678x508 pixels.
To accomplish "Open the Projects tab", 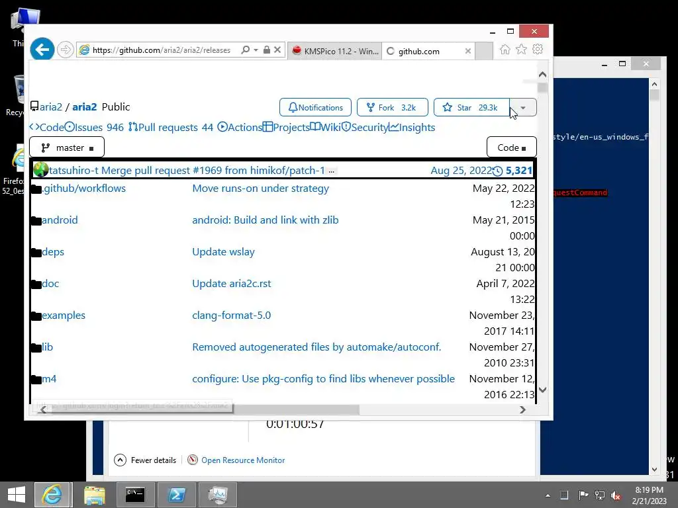I will click(286, 128).
